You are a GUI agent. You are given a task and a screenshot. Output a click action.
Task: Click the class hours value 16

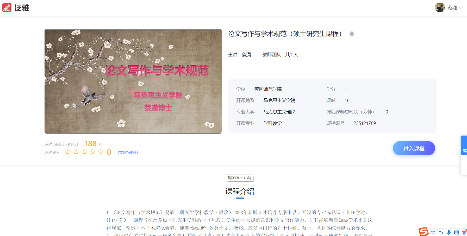(347, 100)
